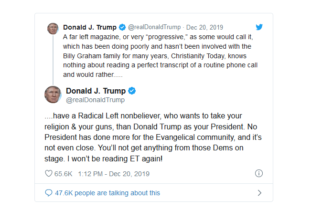
Task: Click the large bold Donald J. Trump name
Action: [x=96, y=91]
